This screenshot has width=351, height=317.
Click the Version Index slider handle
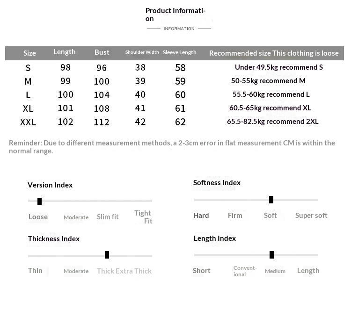click(40, 202)
